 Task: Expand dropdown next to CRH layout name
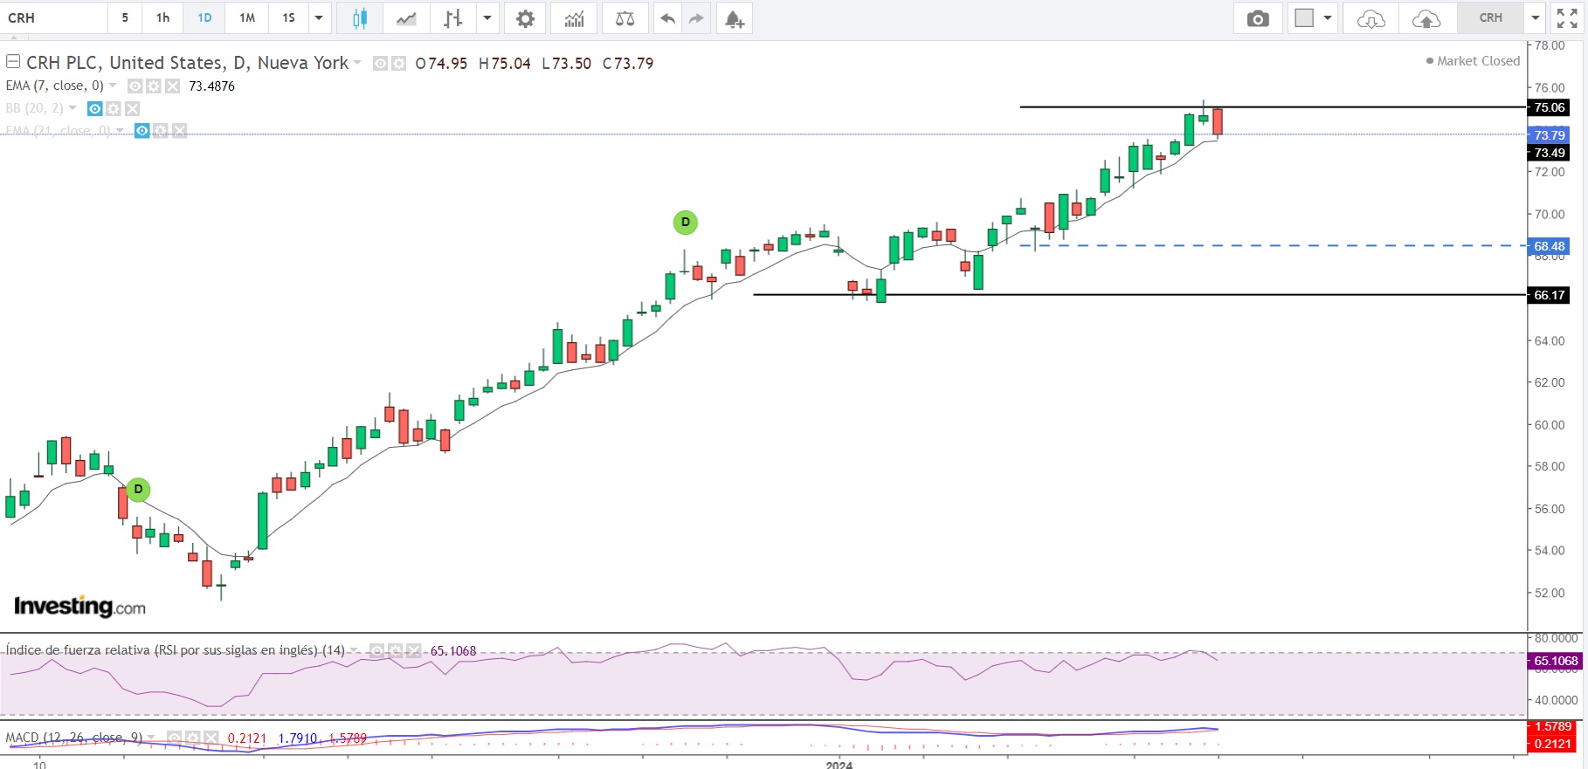(x=1536, y=18)
